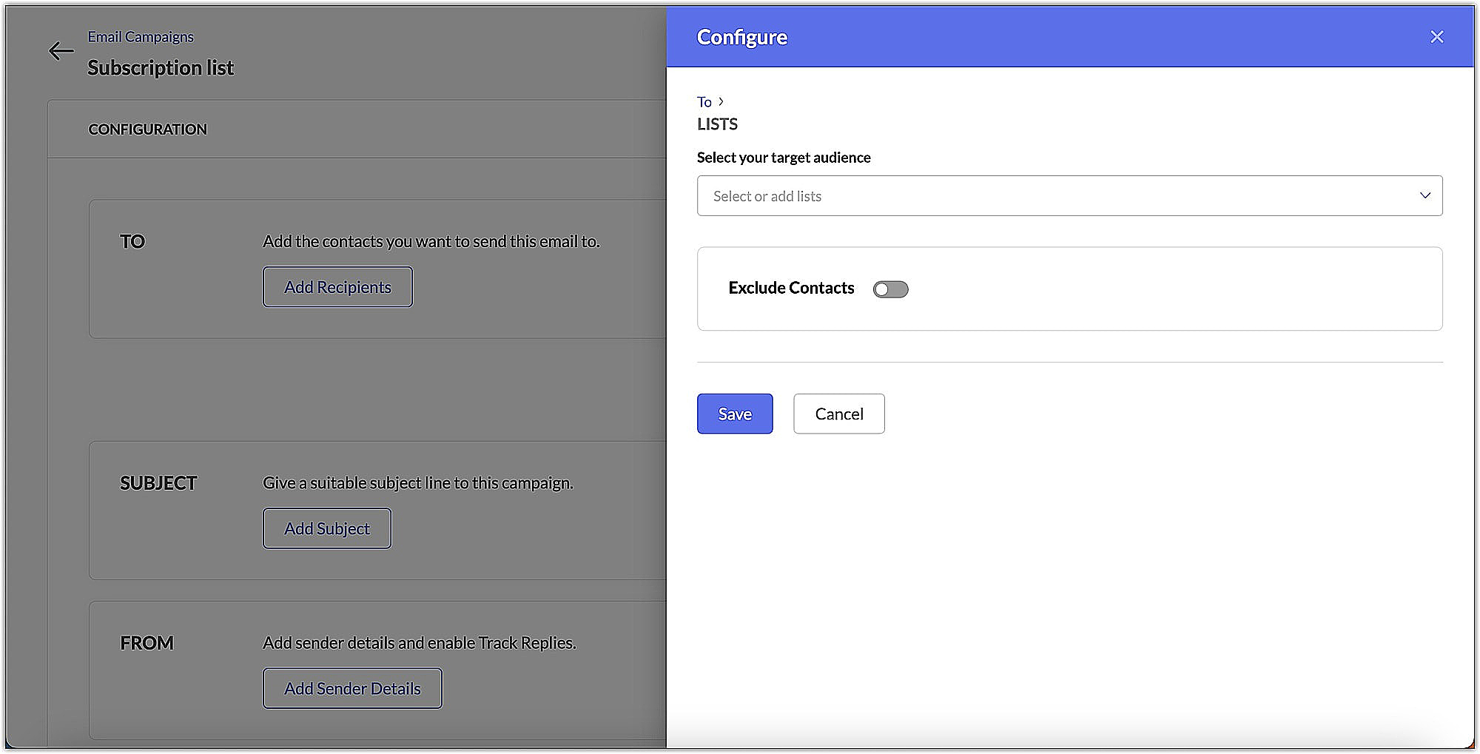Click Add Sender Details button
The width and height of the screenshot is (1480, 754).
point(352,688)
